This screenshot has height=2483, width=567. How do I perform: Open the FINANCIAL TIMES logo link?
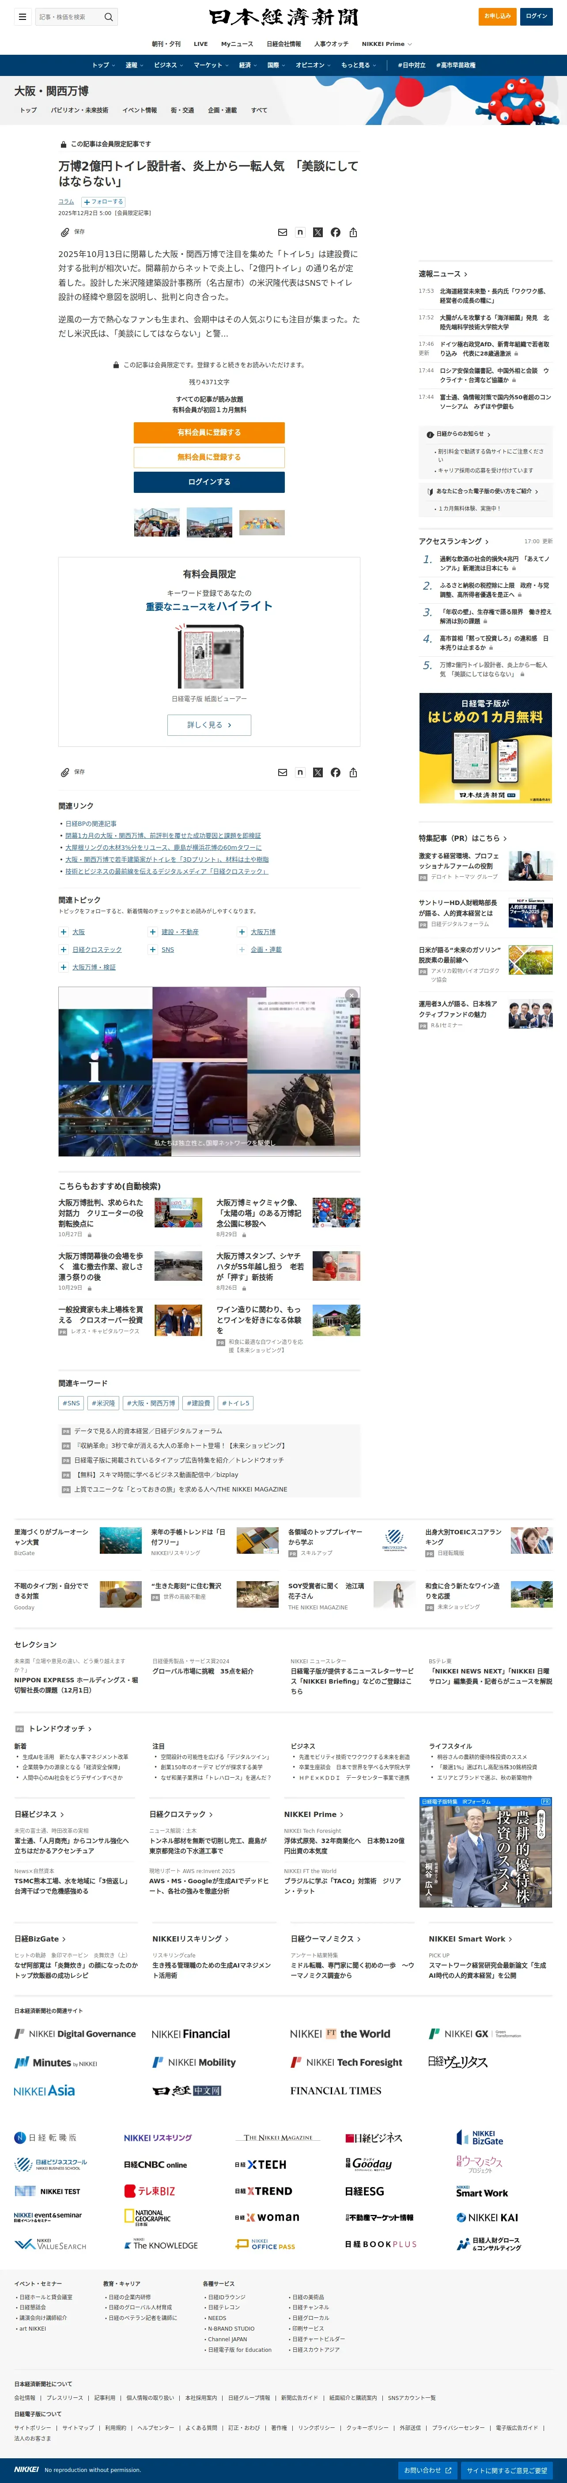point(336,2091)
